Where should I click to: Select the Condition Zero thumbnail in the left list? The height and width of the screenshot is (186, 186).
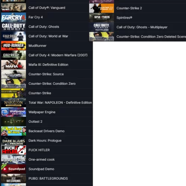tap(13, 84)
